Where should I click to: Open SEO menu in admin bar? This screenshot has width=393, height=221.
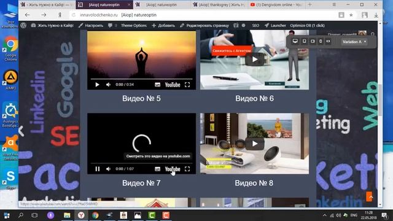click(x=255, y=25)
